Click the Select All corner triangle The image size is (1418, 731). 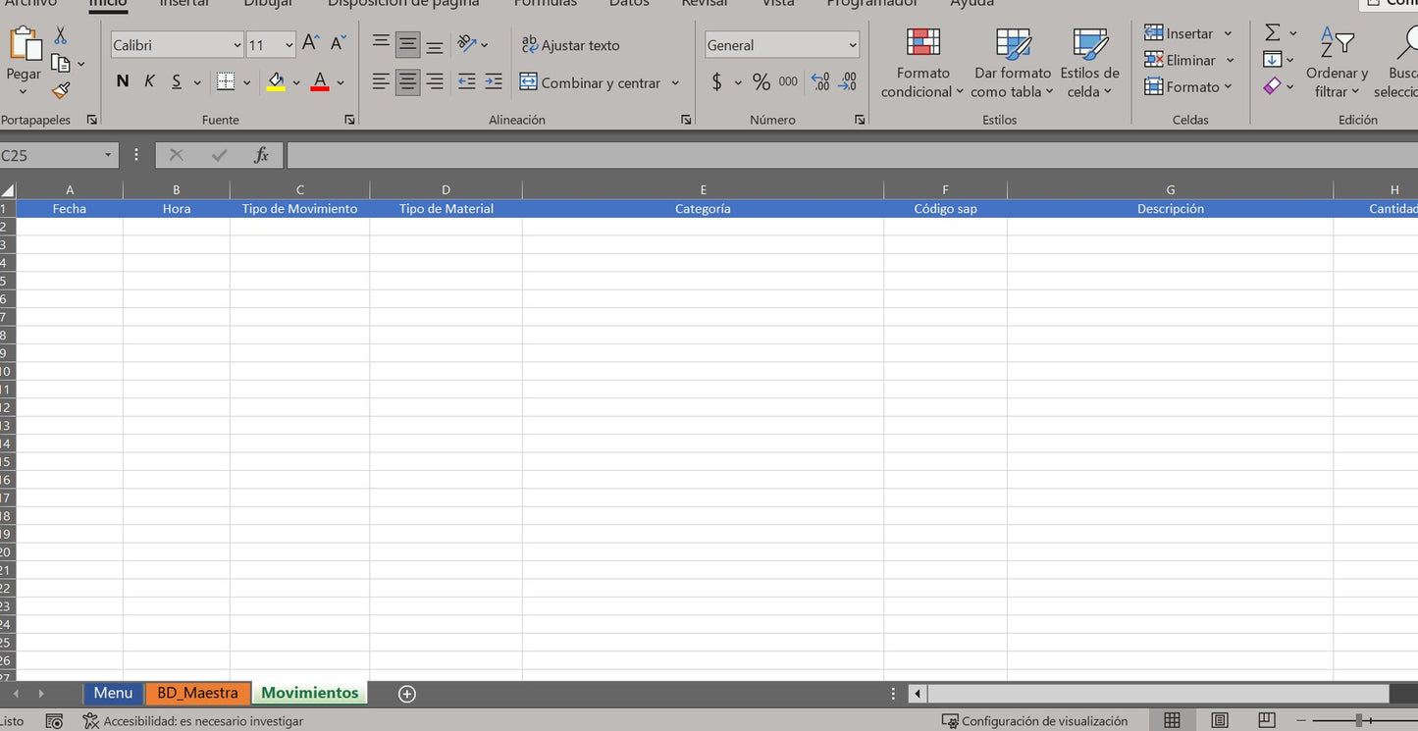8,190
